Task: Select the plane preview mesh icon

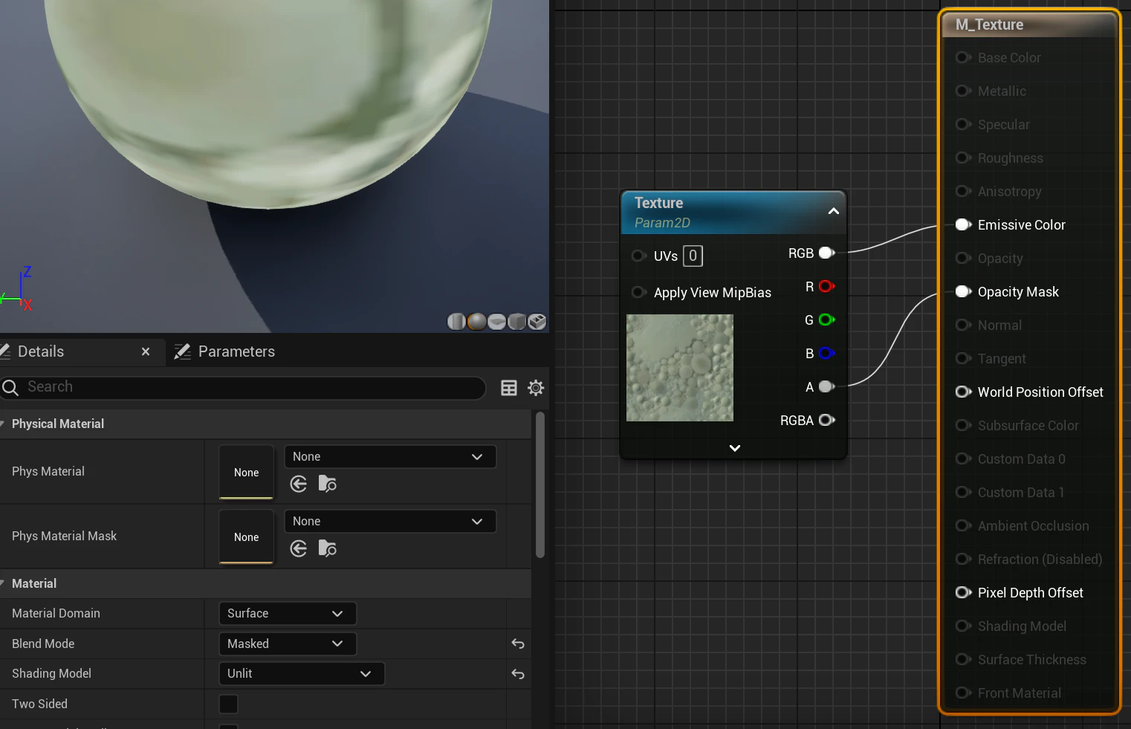Action: click(496, 321)
